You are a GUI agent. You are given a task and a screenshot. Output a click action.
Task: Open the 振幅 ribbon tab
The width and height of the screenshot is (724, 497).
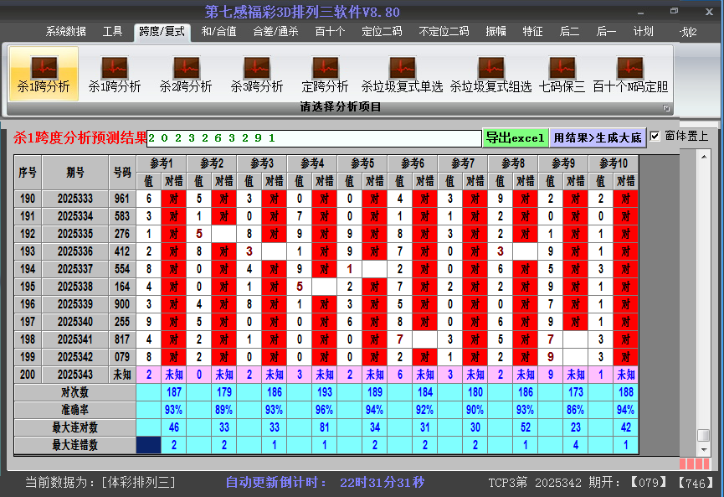pyautogui.click(x=496, y=32)
